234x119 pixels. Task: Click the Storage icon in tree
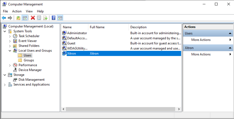click(x=10, y=75)
